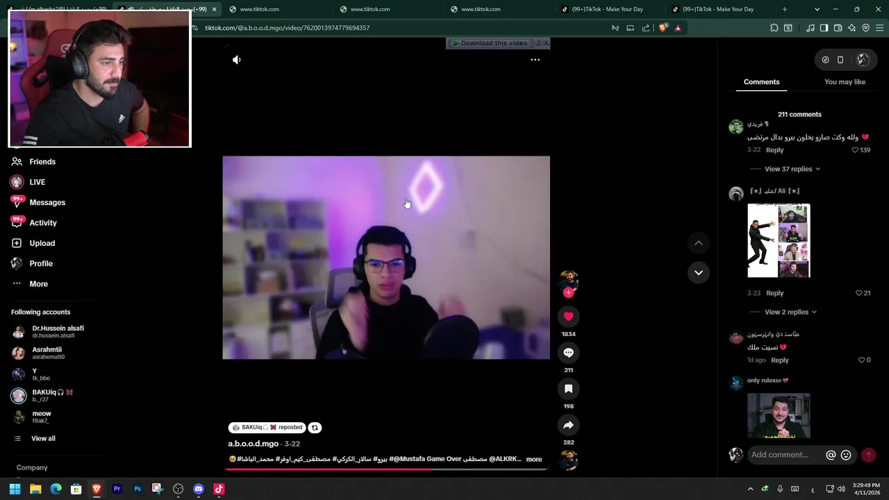
Task: Toggle the browser sidebar panel icon
Action: click(824, 28)
